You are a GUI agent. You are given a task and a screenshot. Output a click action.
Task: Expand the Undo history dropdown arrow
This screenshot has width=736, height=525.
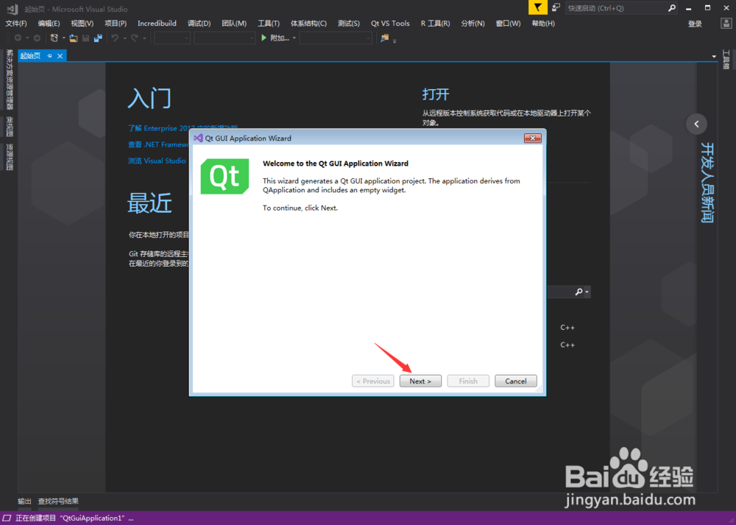tap(125, 38)
